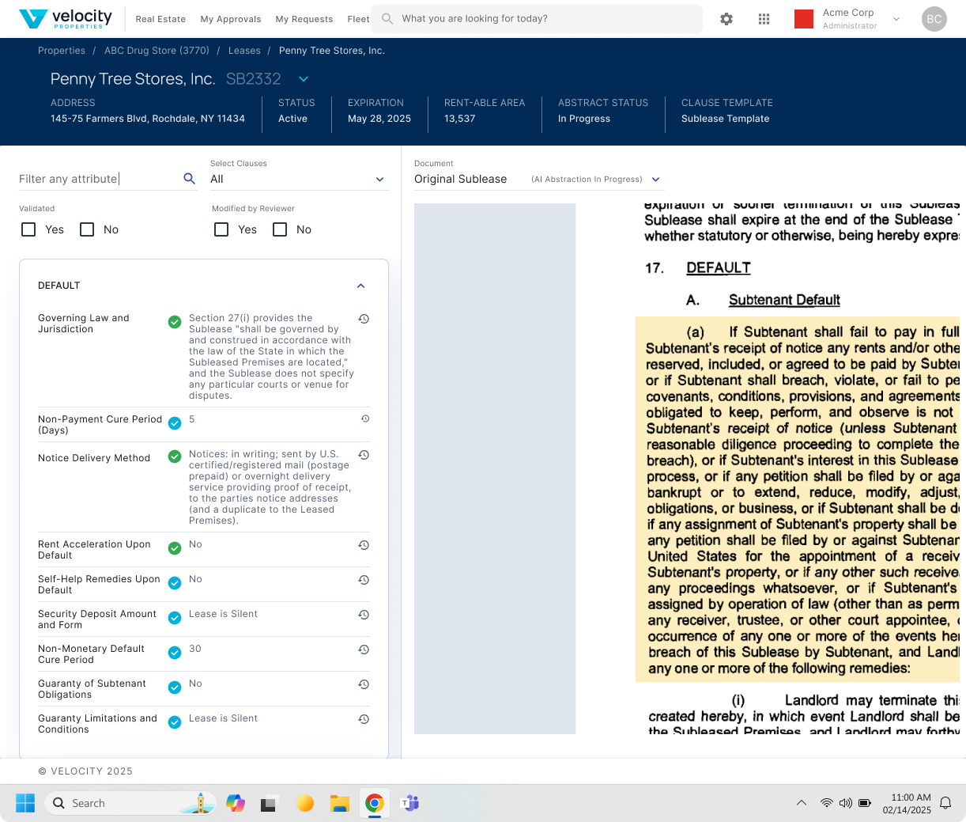The height and width of the screenshot is (822, 966).
Task: Open the Fleet menu
Action: (x=358, y=19)
